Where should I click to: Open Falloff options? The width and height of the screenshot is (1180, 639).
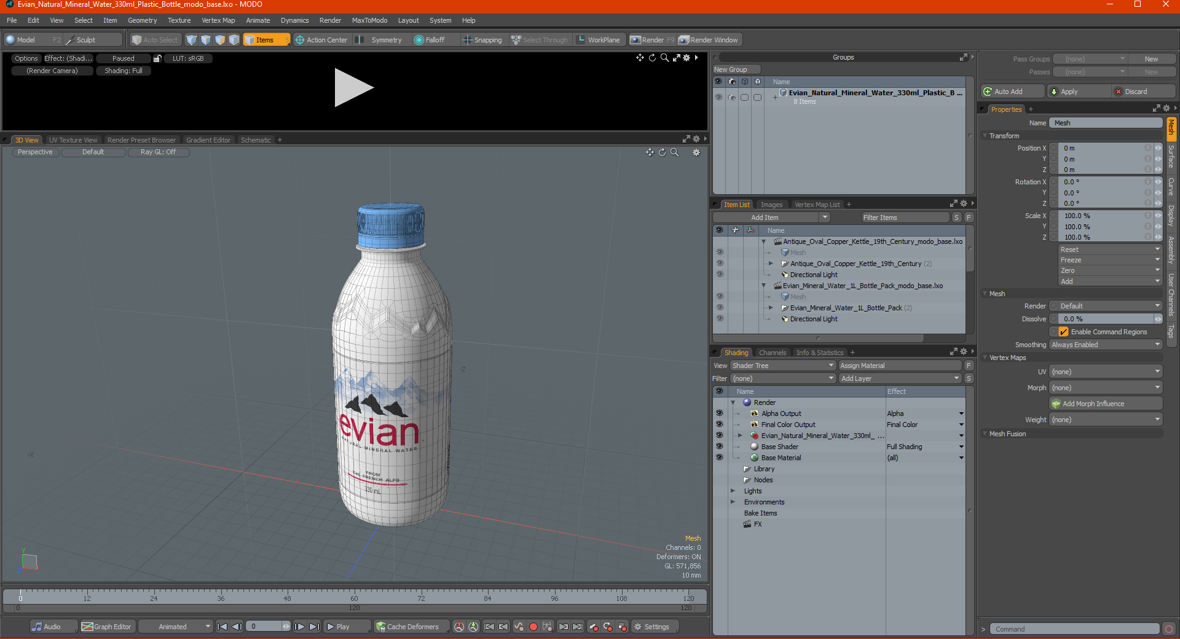click(430, 40)
